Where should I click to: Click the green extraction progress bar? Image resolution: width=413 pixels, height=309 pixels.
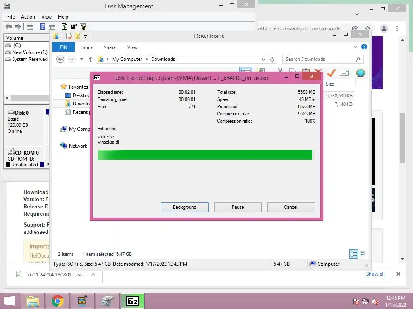(x=206, y=155)
